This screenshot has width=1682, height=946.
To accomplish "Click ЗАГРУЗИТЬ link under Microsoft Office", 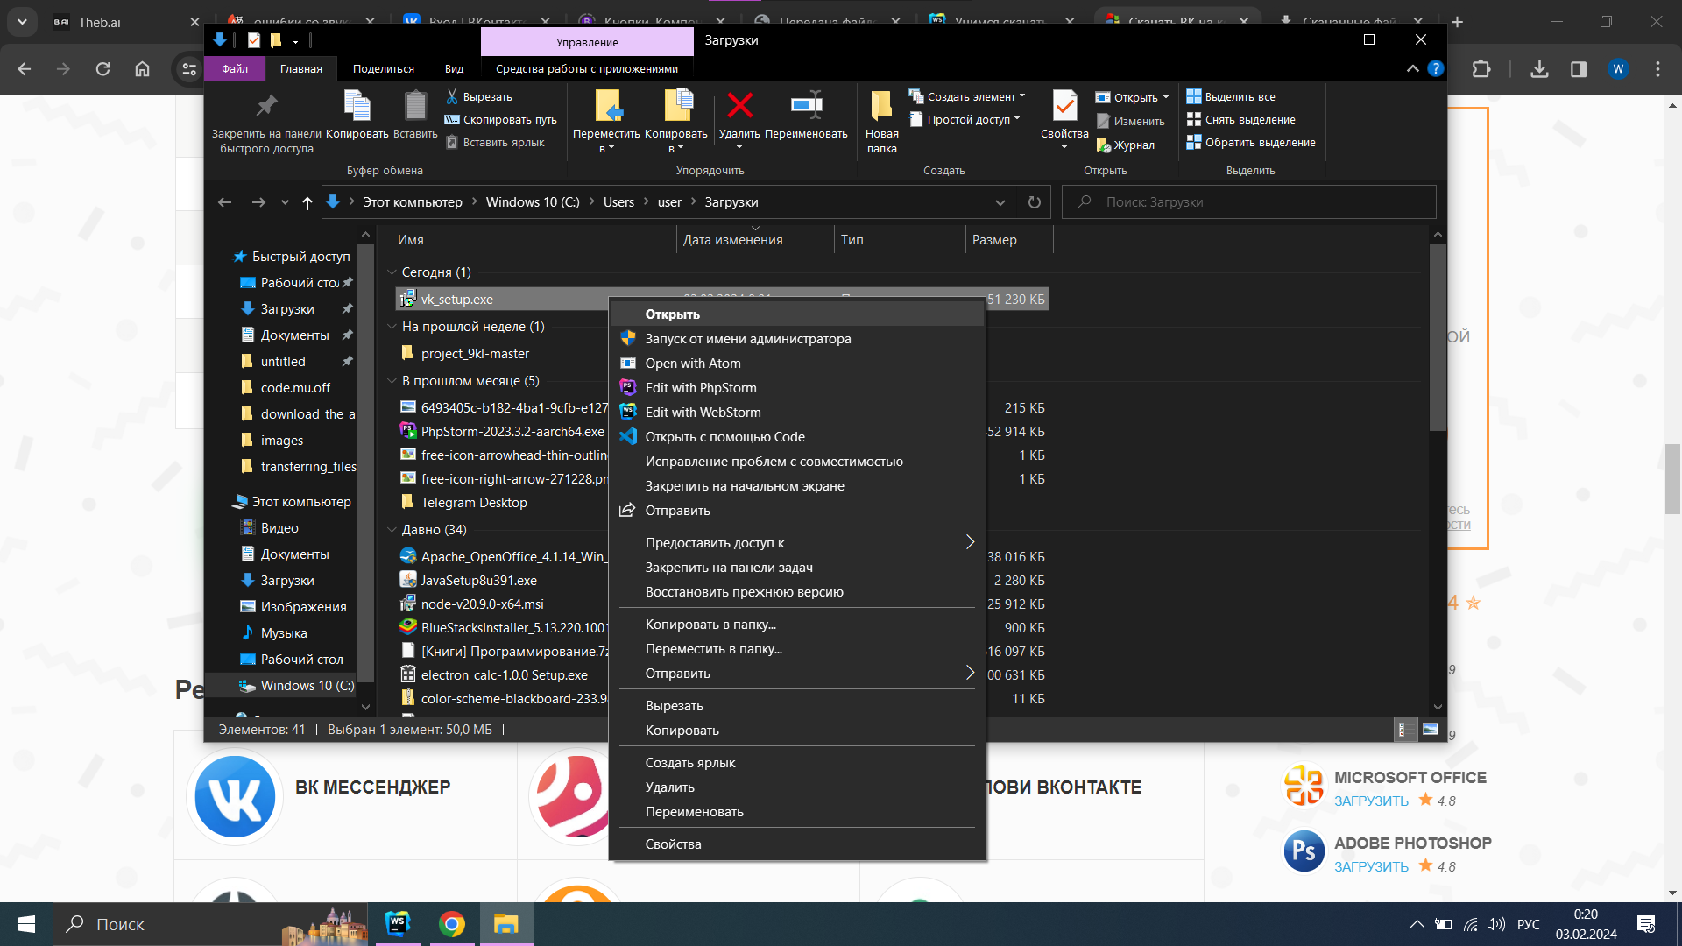I will click(x=1371, y=801).
